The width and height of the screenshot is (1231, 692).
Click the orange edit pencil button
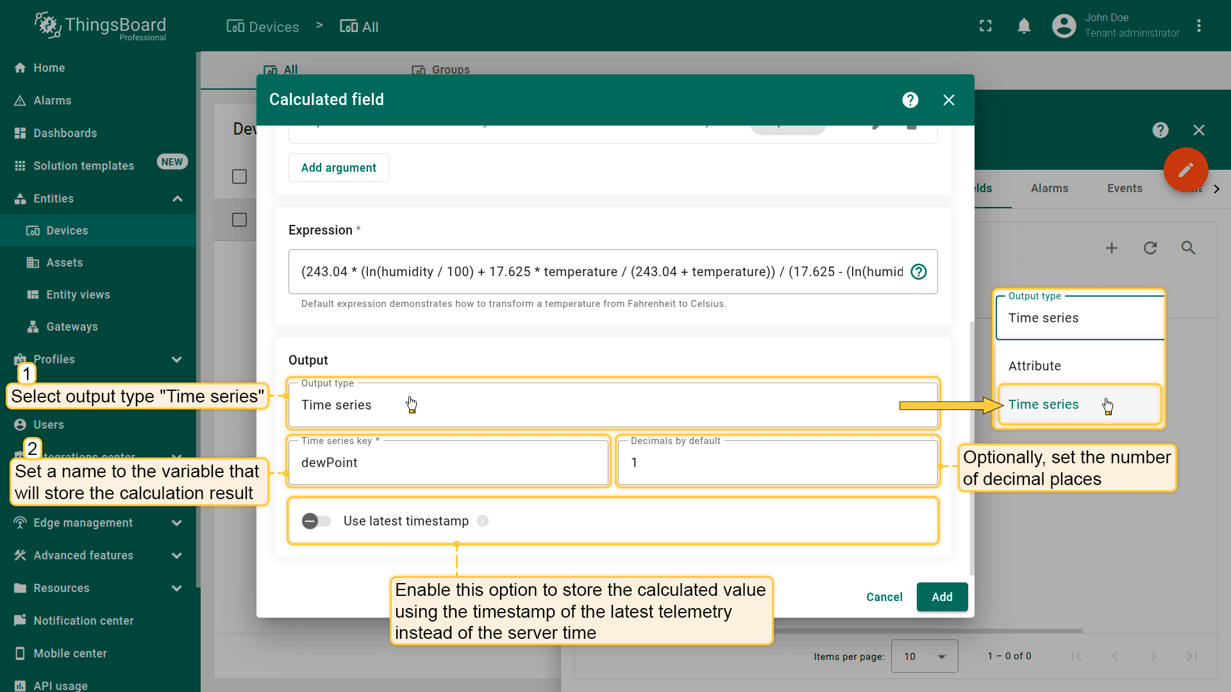pyautogui.click(x=1185, y=170)
